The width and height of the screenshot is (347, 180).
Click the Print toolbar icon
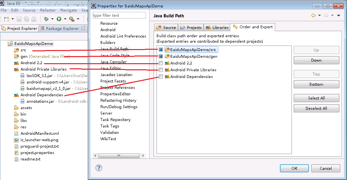click(34, 19)
